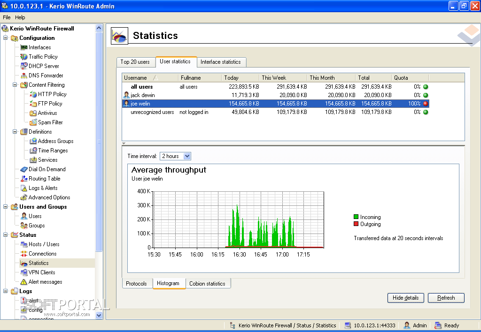The height and width of the screenshot is (332, 481).
Task: Sort by the Total column header
Action: (x=373, y=78)
